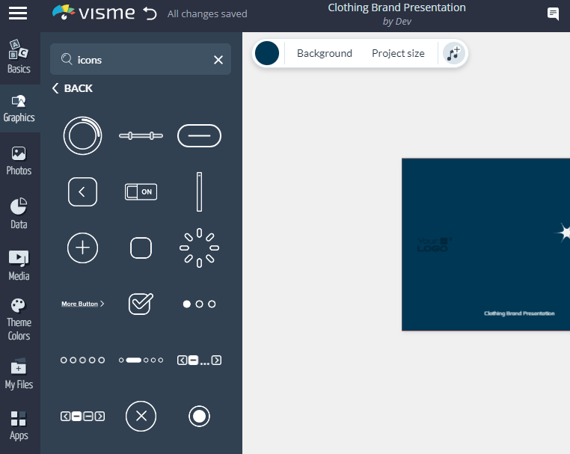The height and width of the screenshot is (454, 570).
Task: Insert the three-dot pagination icon
Action: 199,304
